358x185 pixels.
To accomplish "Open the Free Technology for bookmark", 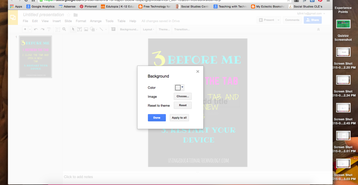I will coord(155,7).
